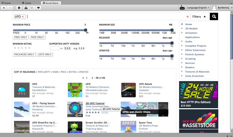Open the UFO GameArtCart thumbnail
Image resolution: width=233 pixels, height=137 pixels.
pos(22,90)
